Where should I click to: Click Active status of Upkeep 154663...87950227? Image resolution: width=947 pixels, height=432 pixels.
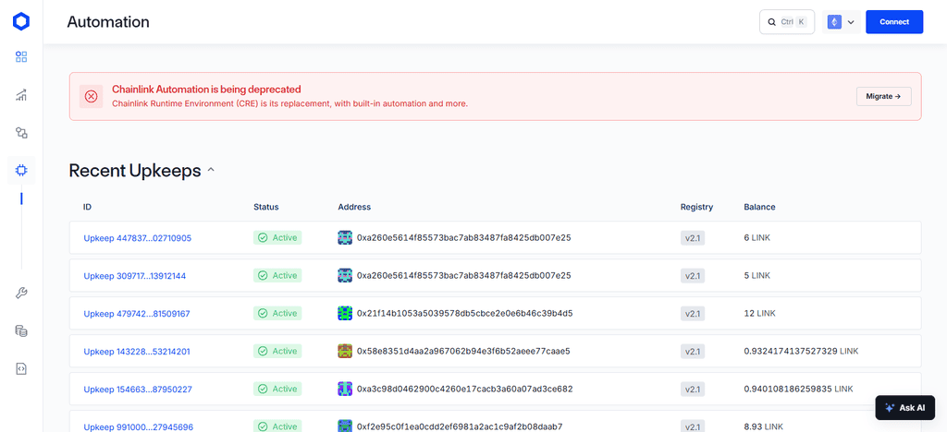point(277,389)
